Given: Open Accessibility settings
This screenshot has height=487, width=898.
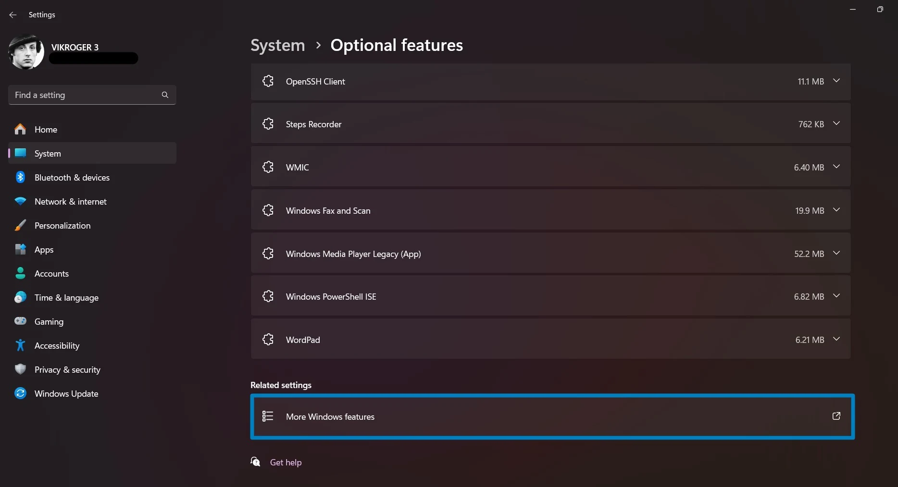Looking at the screenshot, I should (92, 346).
